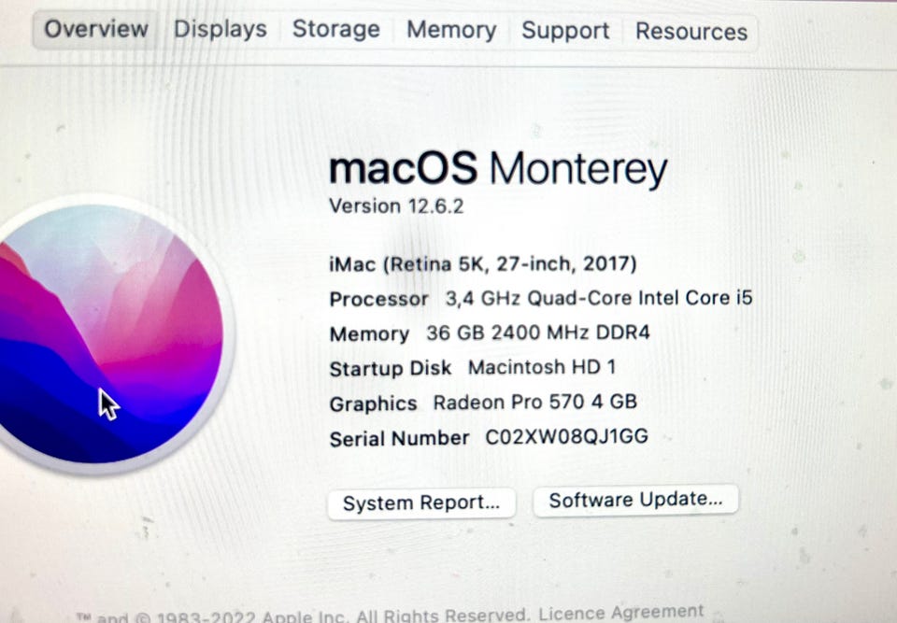Click the Software Update... button
This screenshot has width=897, height=623.
click(635, 500)
